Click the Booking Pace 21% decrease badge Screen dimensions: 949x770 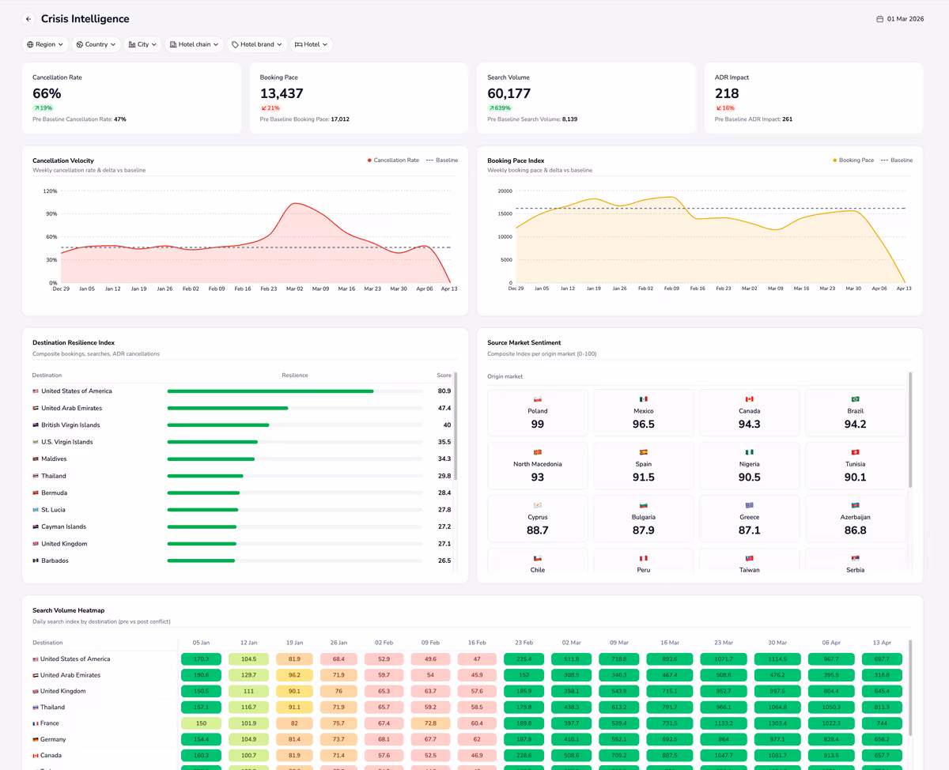270,108
